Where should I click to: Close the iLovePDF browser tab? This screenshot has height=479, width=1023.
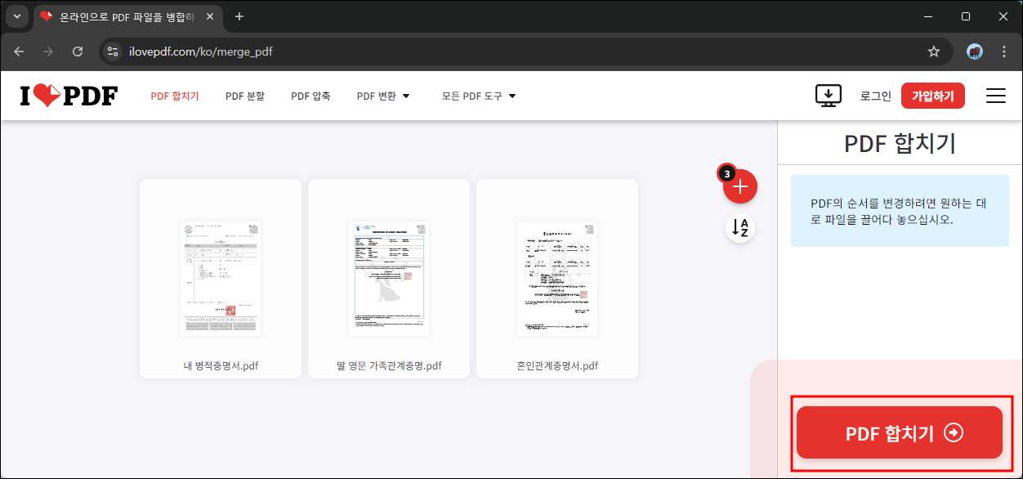point(212,16)
